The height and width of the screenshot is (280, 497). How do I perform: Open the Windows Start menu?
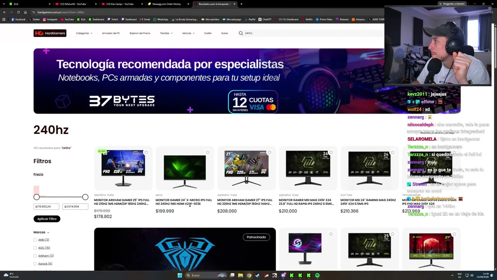point(180,275)
